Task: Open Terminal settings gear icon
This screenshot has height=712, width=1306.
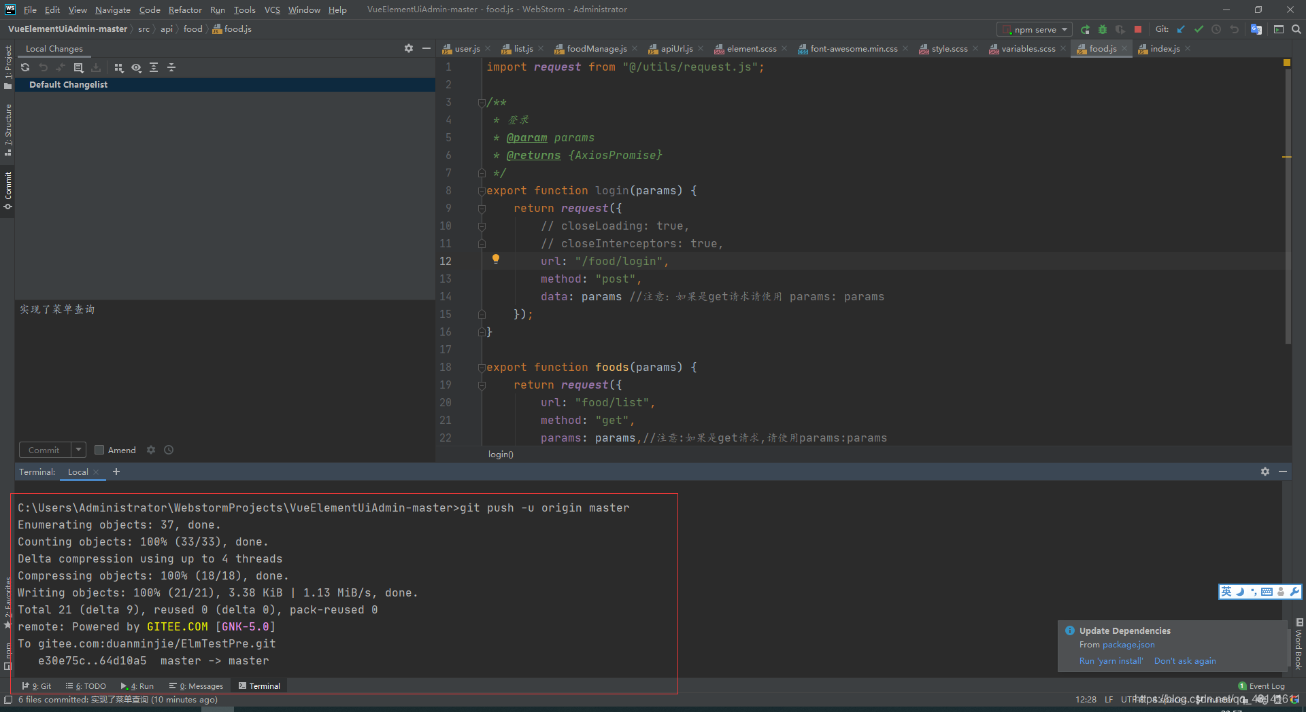Action: pyautogui.click(x=1265, y=471)
